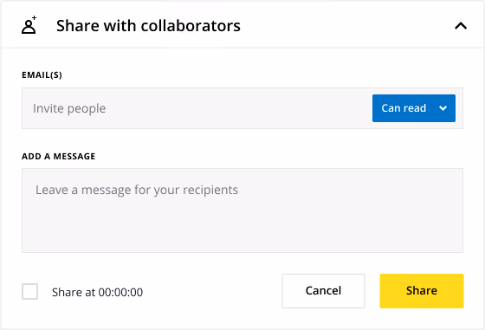Click the plus person icon beside title

[x=29, y=25]
